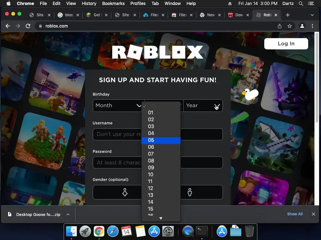Open a new tab with the plus icon

point(288,15)
